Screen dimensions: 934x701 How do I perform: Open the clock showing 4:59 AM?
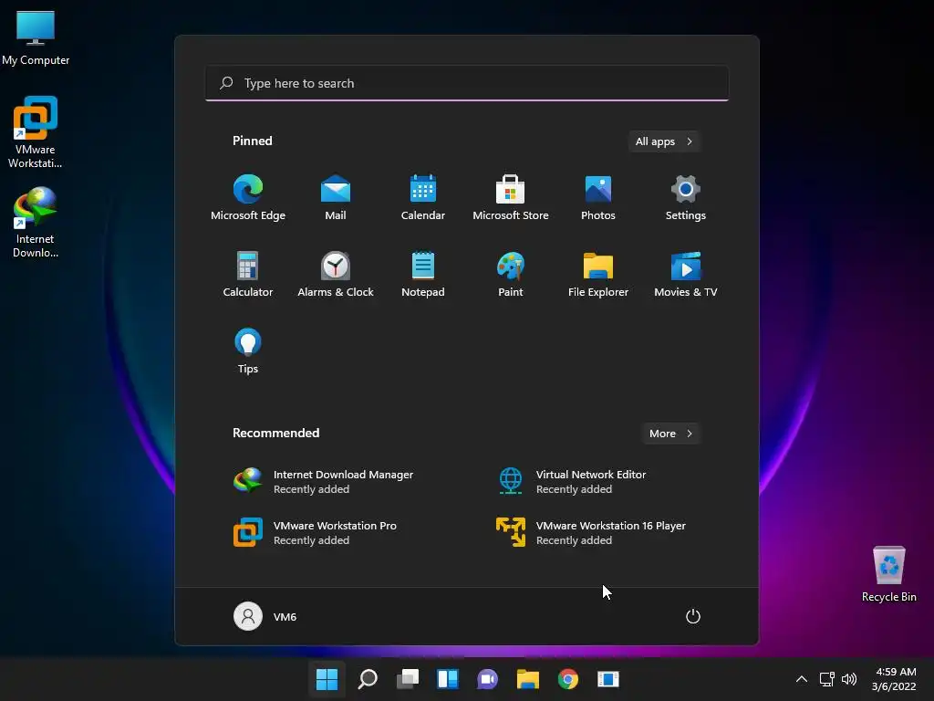pyautogui.click(x=894, y=679)
